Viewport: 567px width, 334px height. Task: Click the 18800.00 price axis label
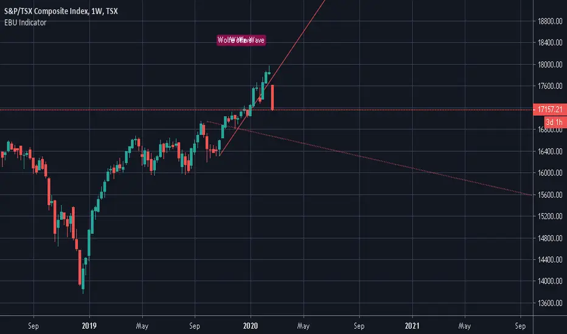[550, 21]
